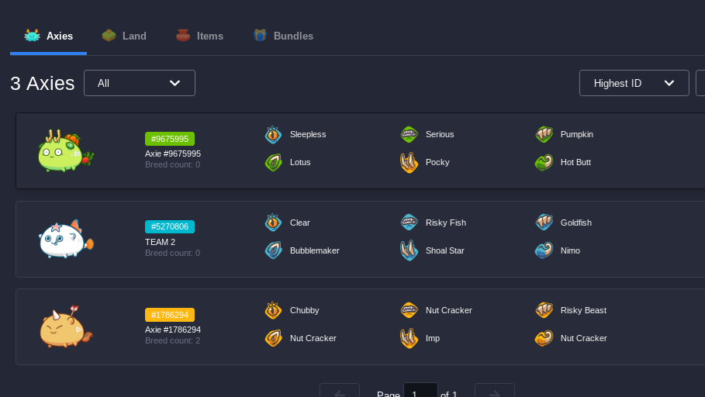Click the "Goldfish" part label

tap(576, 223)
